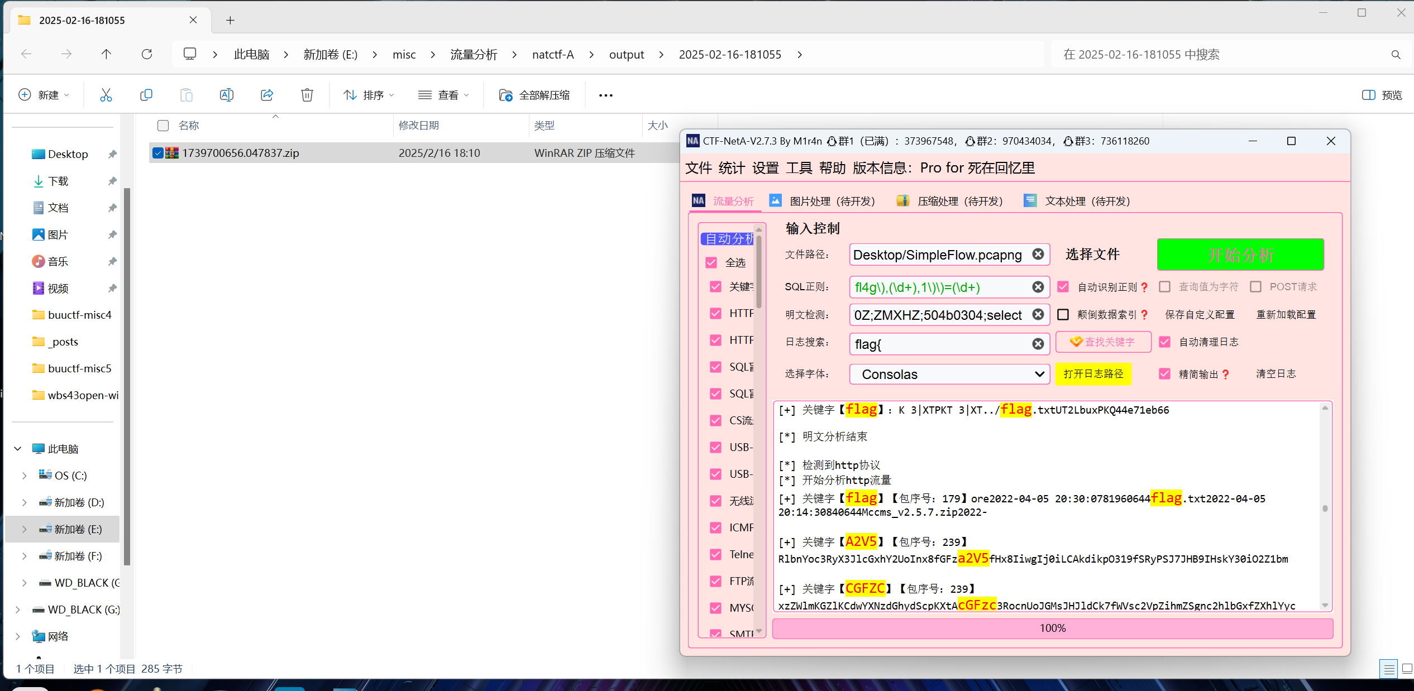Viewport: 1414px width, 691px height.
Task: Switch to 压缩处理 tab
Action: 949,201
